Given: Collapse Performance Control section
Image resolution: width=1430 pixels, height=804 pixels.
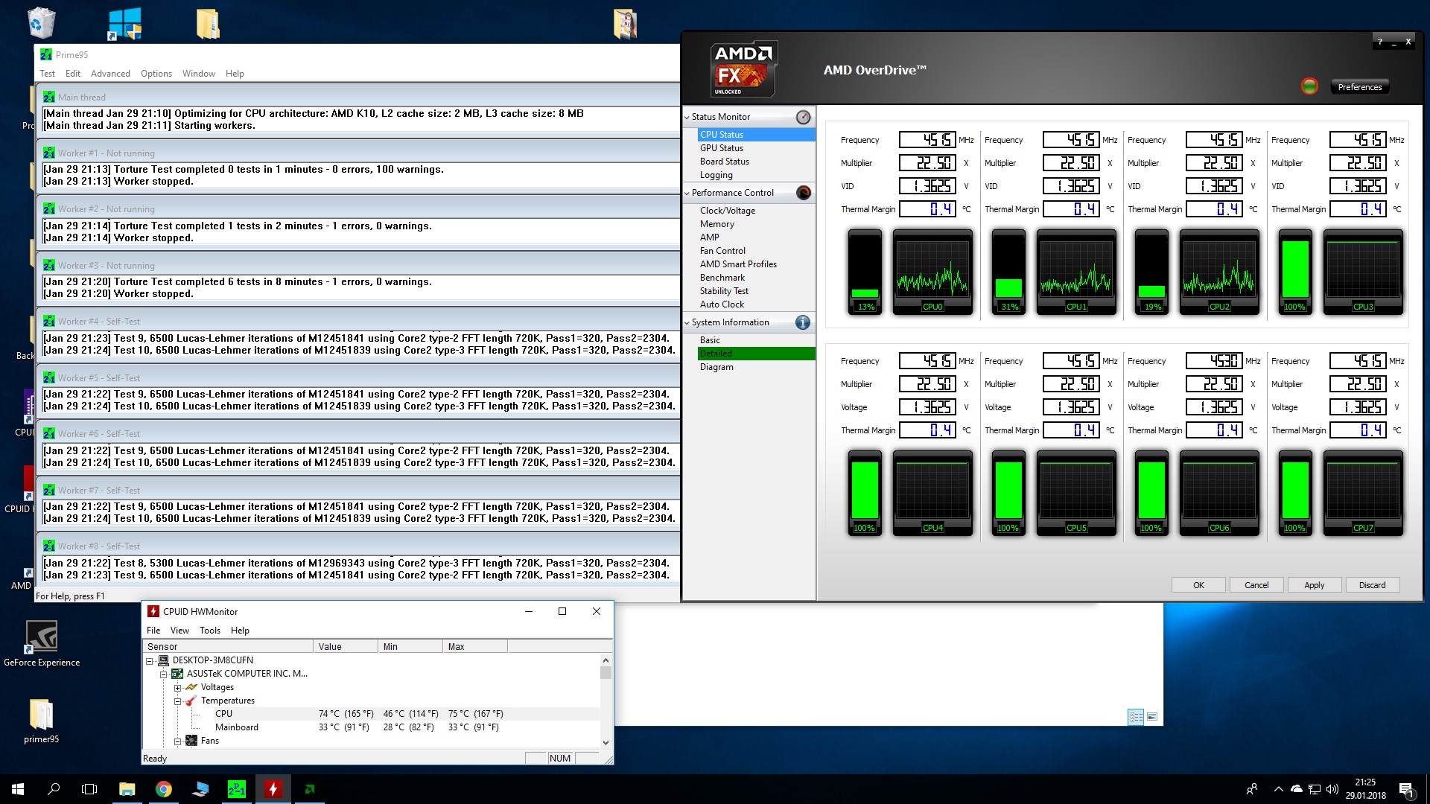Looking at the screenshot, I should [687, 193].
